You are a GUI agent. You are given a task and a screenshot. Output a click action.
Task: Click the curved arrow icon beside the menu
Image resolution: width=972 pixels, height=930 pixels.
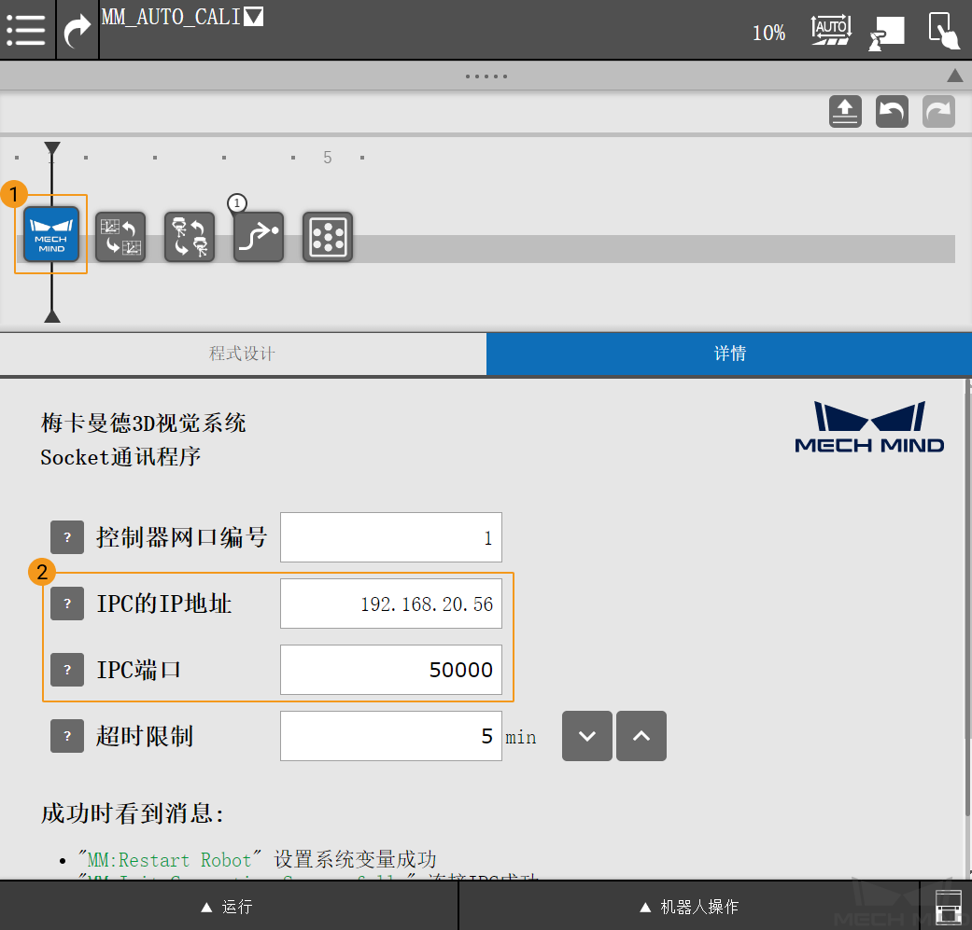[77, 31]
